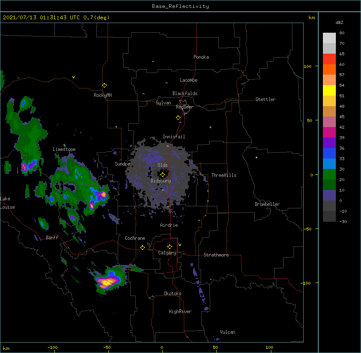The height and width of the screenshot is (353, 361).
Task: Click the Base_Reflectivity title
Action: (x=180, y=6)
